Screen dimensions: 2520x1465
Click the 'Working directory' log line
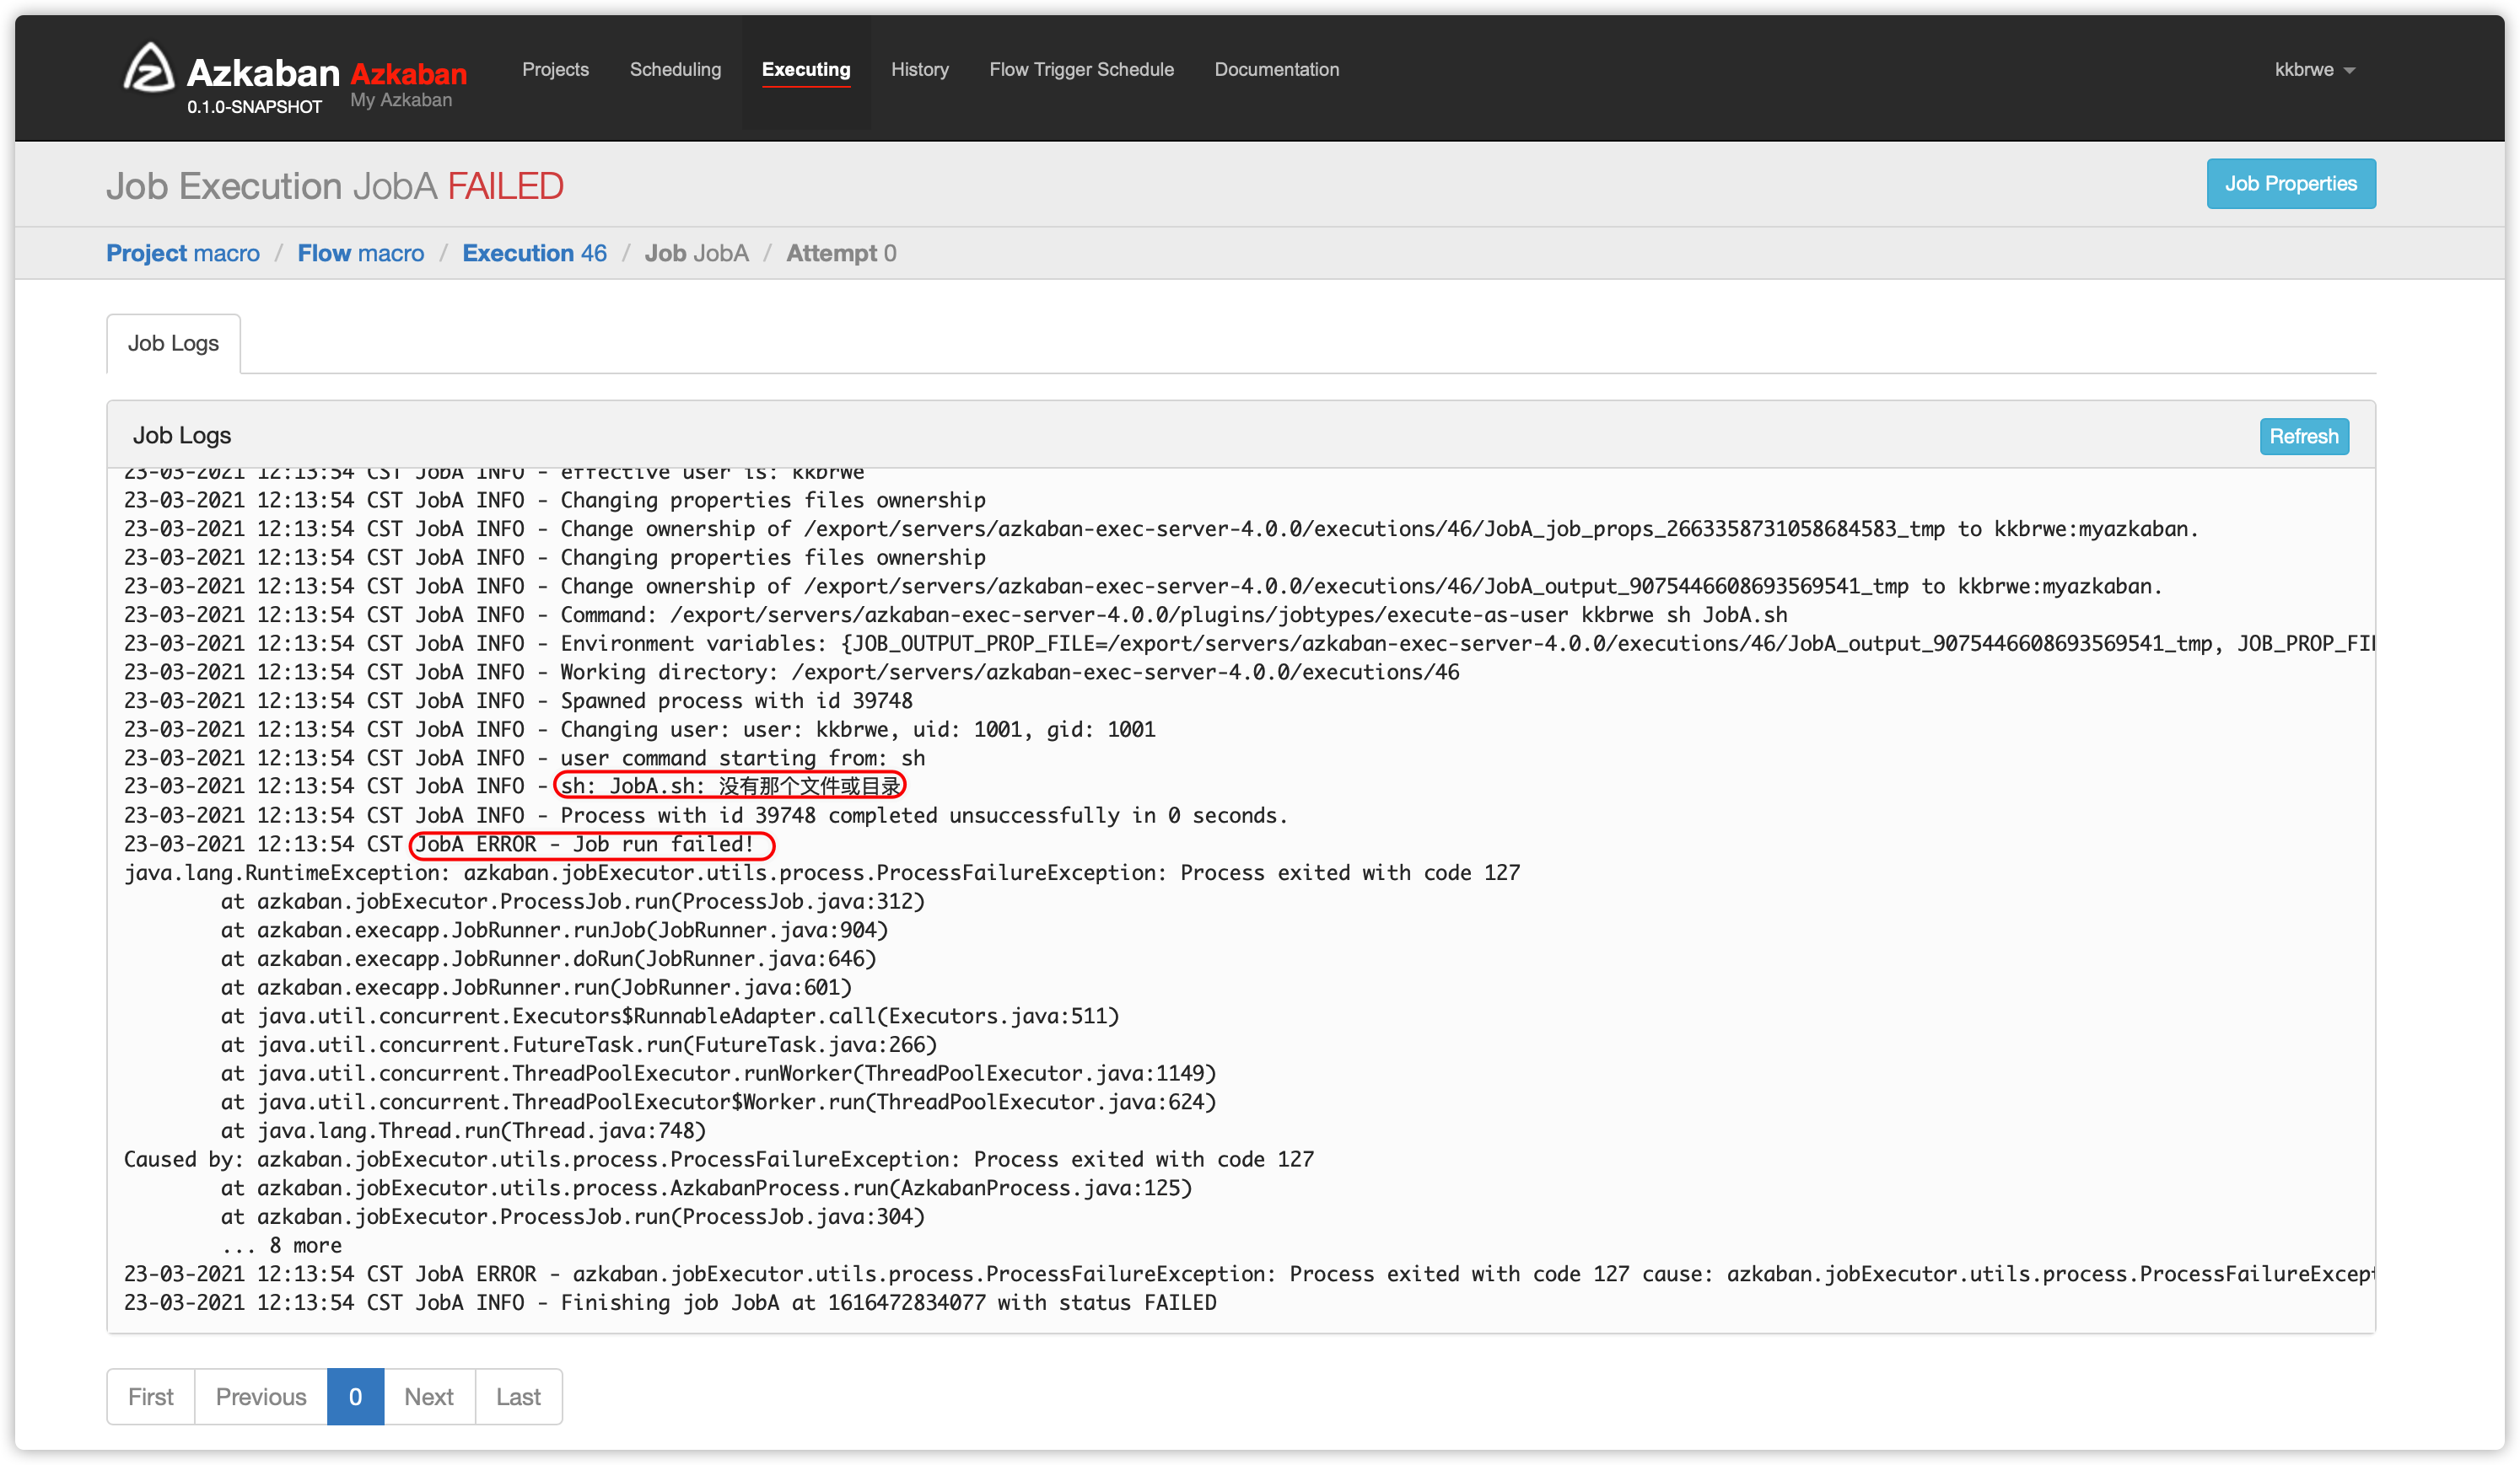(x=792, y=672)
